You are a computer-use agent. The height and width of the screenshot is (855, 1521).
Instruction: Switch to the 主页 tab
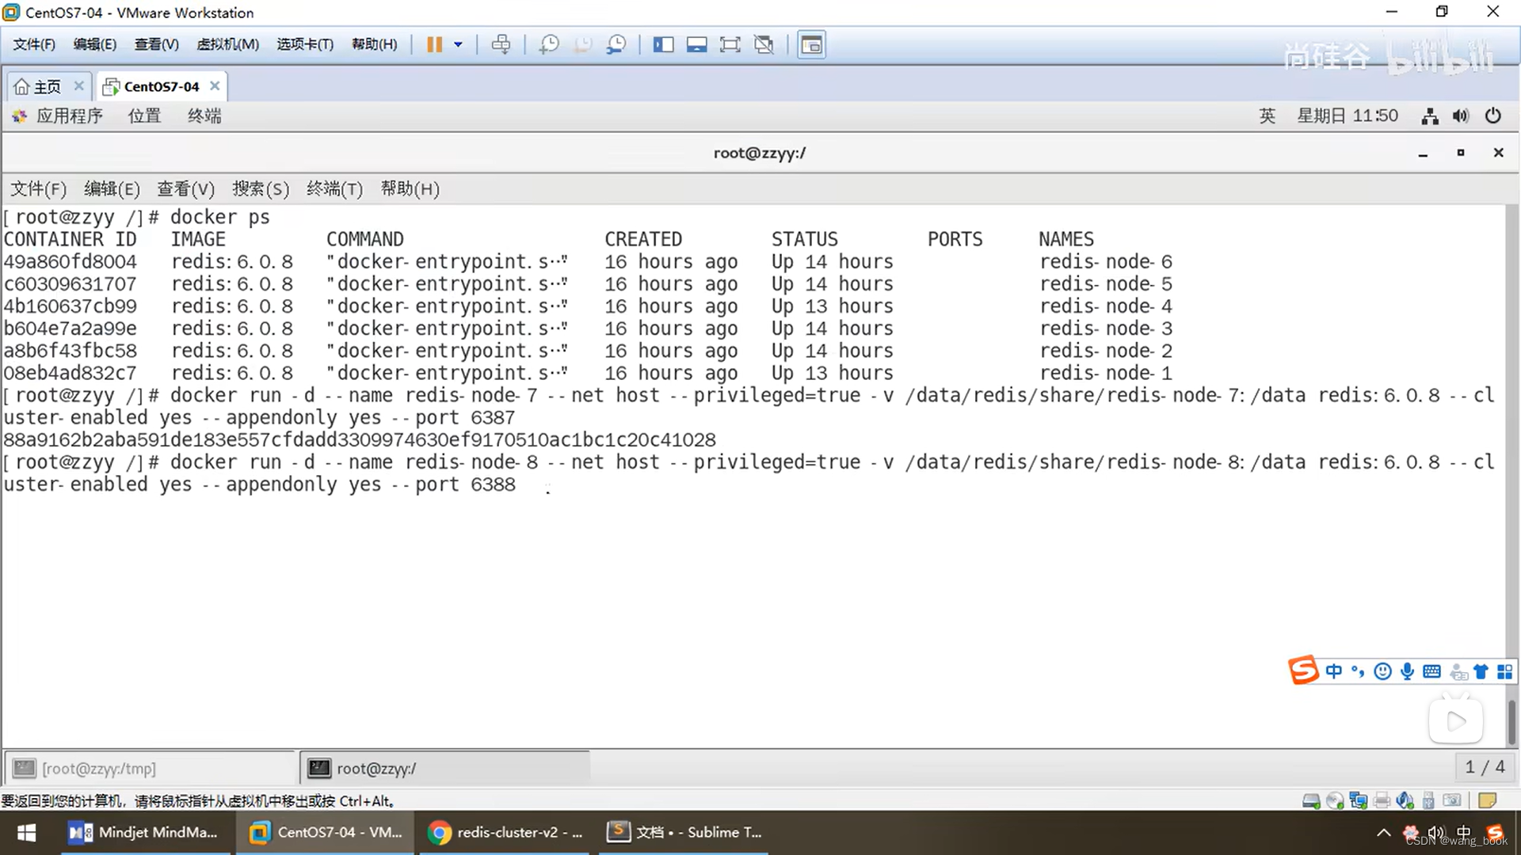coord(47,86)
